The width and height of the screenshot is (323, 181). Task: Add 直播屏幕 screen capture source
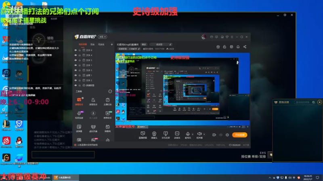click(143, 135)
